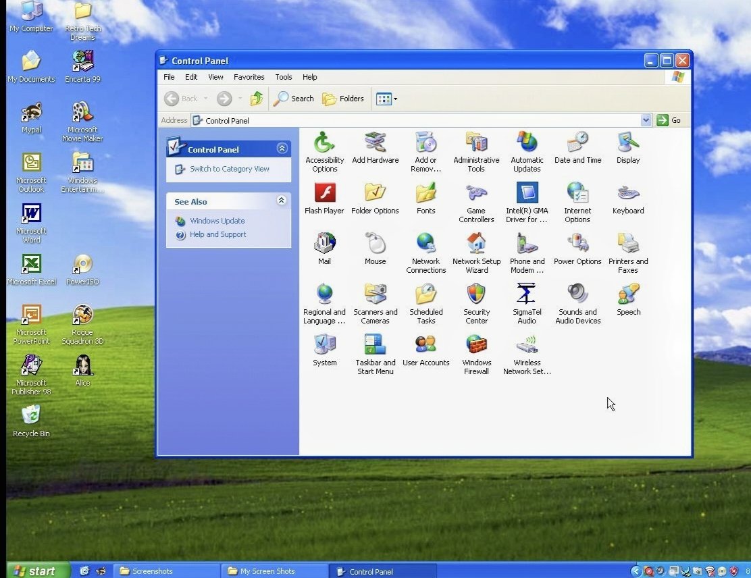
Task: Select Rogue Squadron 3D desktop shortcut
Action: point(83,324)
